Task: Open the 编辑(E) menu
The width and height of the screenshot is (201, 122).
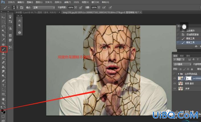Action: (x=21, y=2)
